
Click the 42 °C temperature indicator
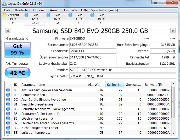[17, 73]
